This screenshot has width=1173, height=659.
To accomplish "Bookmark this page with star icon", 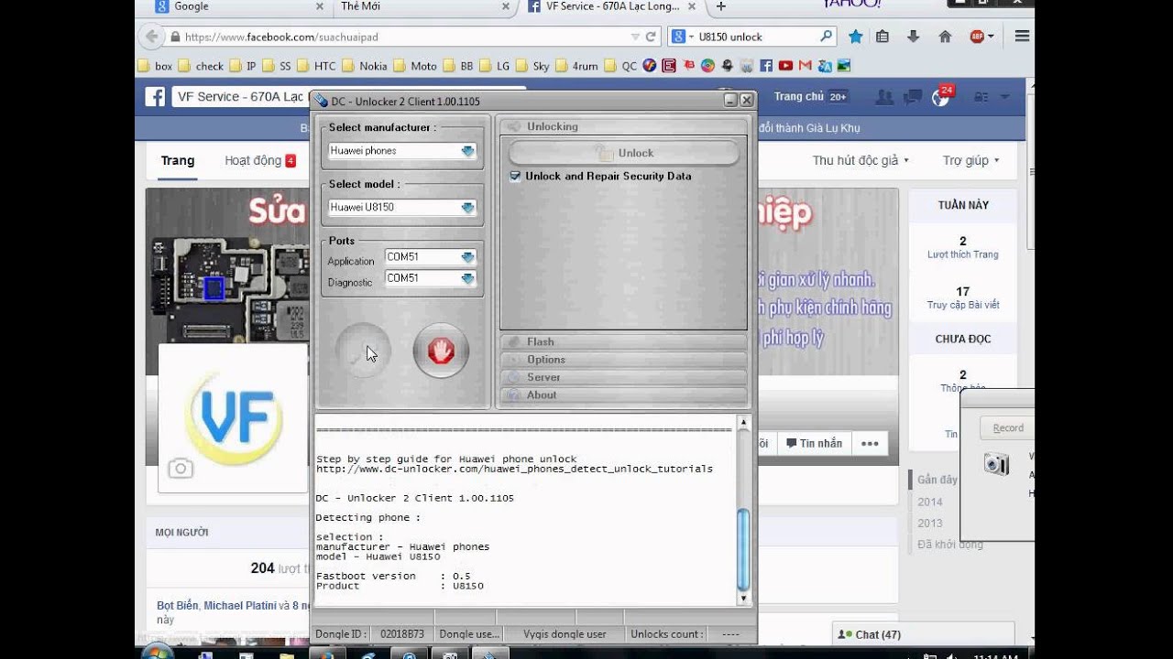I will (855, 37).
